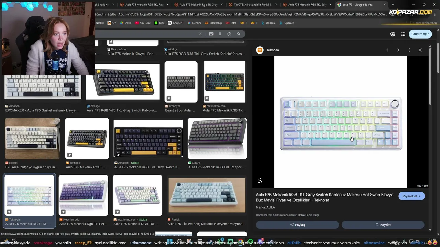Open the Intro bookmark
The image size is (440, 247).
(231, 23)
